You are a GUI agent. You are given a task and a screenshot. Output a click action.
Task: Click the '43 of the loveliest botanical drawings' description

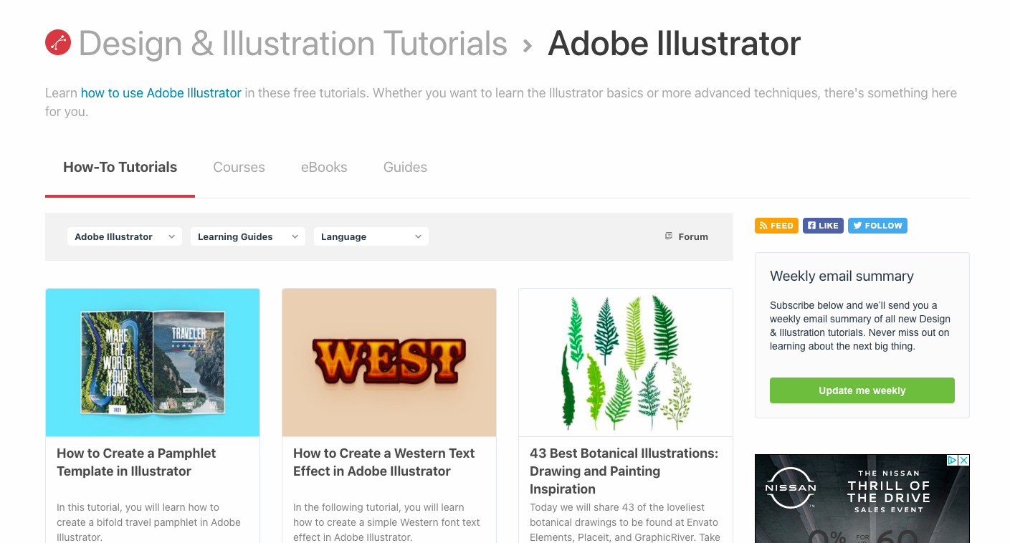[625, 522]
